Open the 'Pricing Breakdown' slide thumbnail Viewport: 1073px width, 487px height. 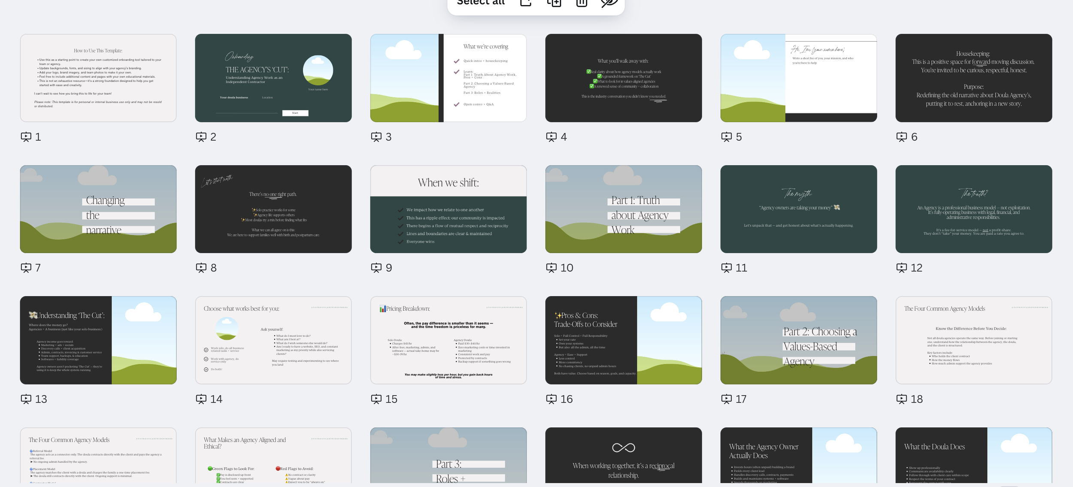pos(448,340)
